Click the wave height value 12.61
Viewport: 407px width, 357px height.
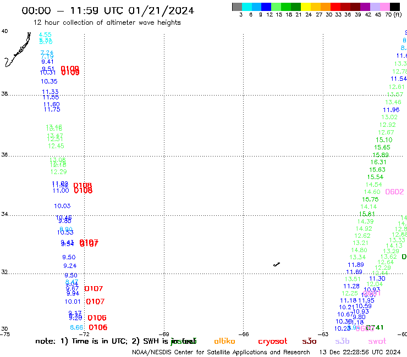tap(397, 87)
